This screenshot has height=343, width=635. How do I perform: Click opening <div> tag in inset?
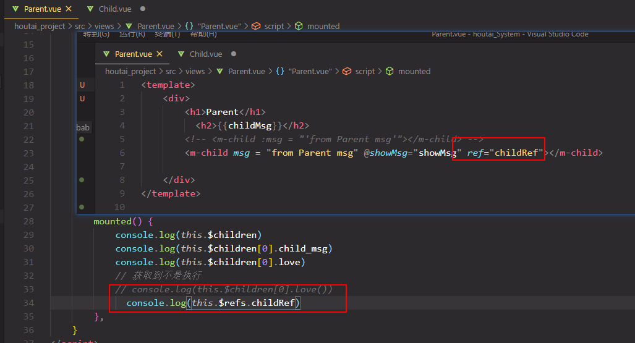coord(176,98)
